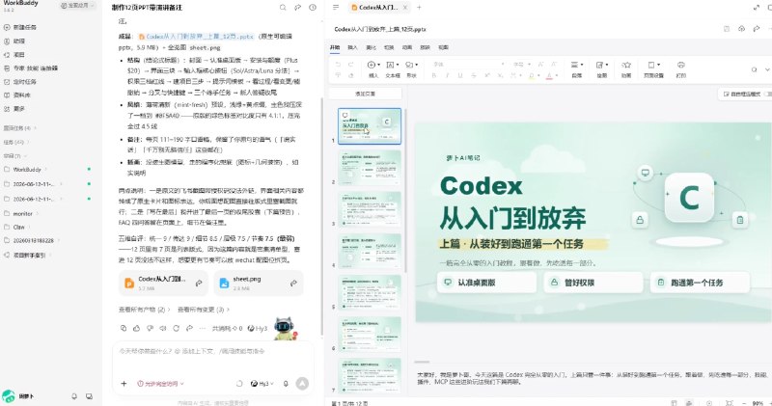Switch to the second ribbon tab
The width and height of the screenshot is (772, 406).
point(352,47)
